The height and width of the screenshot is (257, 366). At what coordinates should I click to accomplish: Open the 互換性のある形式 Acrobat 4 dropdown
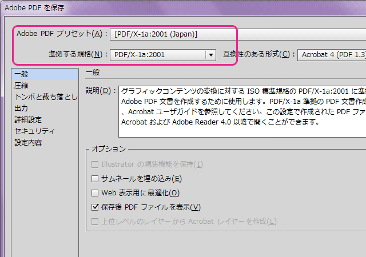(332, 55)
